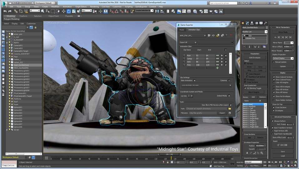
Task: Uncheck Always Deform in Advanced Parameters
Action: coord(272,121)
